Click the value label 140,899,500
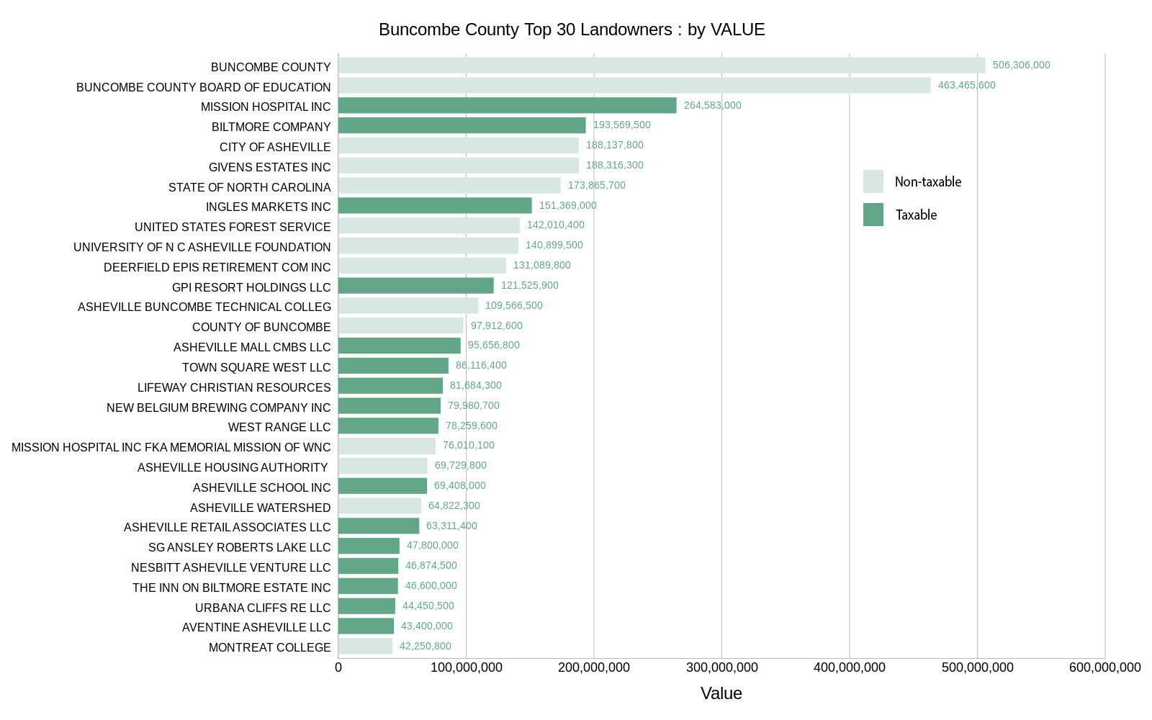 (554, 245)
